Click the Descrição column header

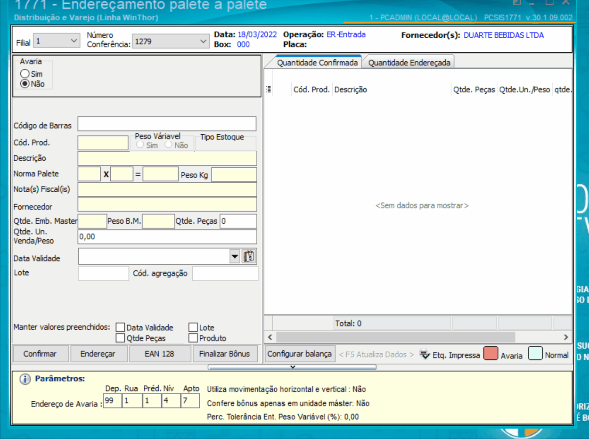pyautogui.click(x=392, y=89)
